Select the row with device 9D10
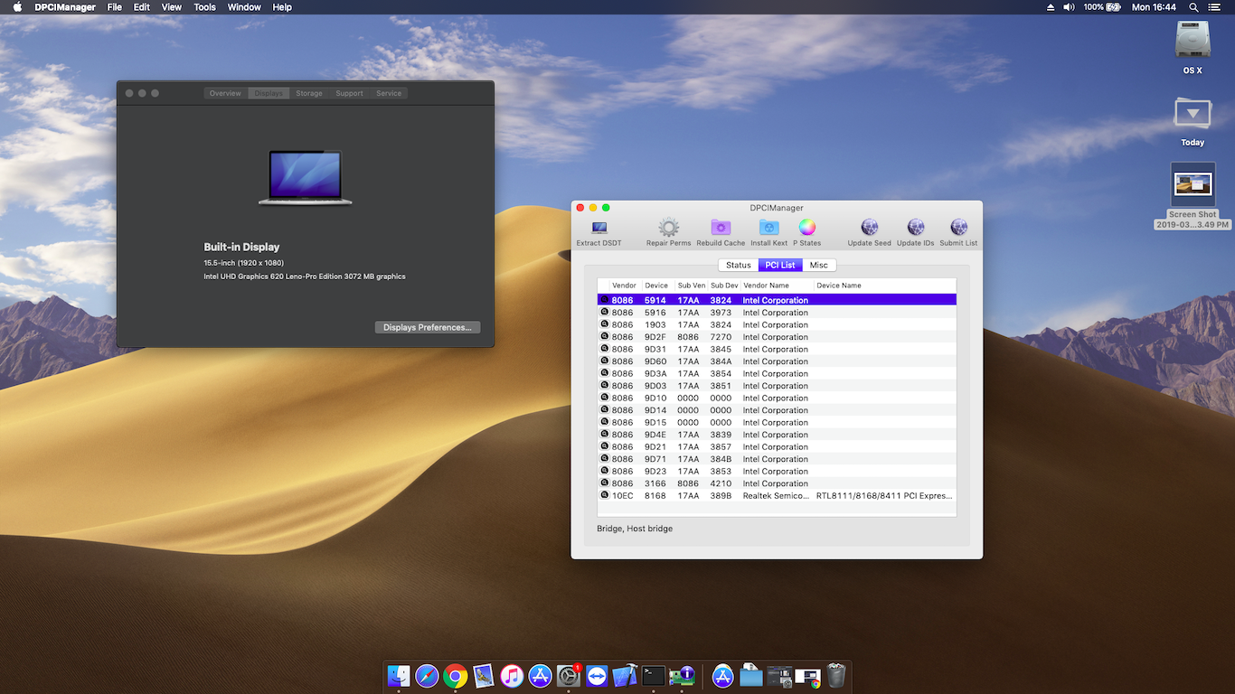The width and height of the screenshot is (1235, 694). coord(777,398)
